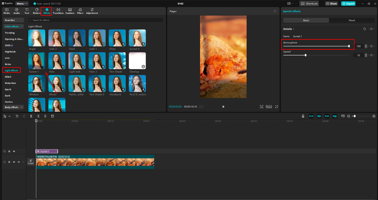
Task: Open the Media tab
Action: (x=6, y=11)
